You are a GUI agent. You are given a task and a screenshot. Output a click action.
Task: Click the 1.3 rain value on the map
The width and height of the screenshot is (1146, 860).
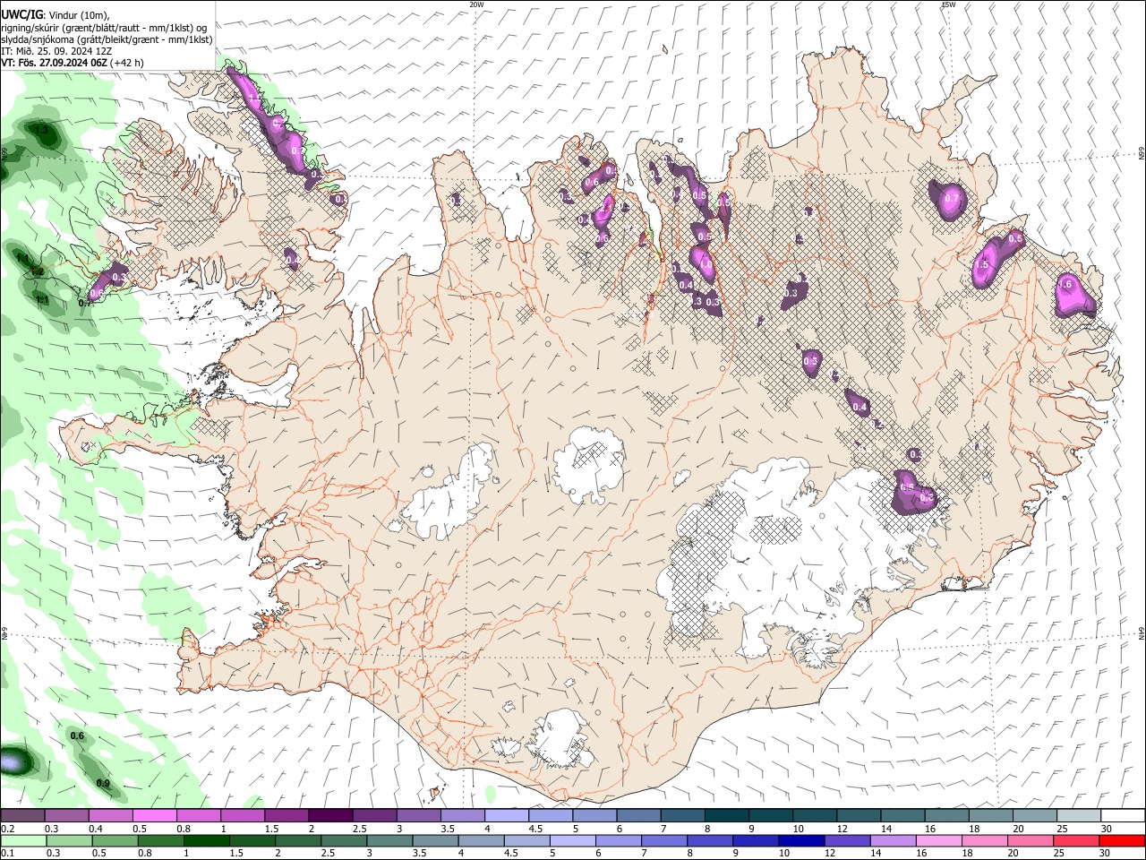click(41, 130)
